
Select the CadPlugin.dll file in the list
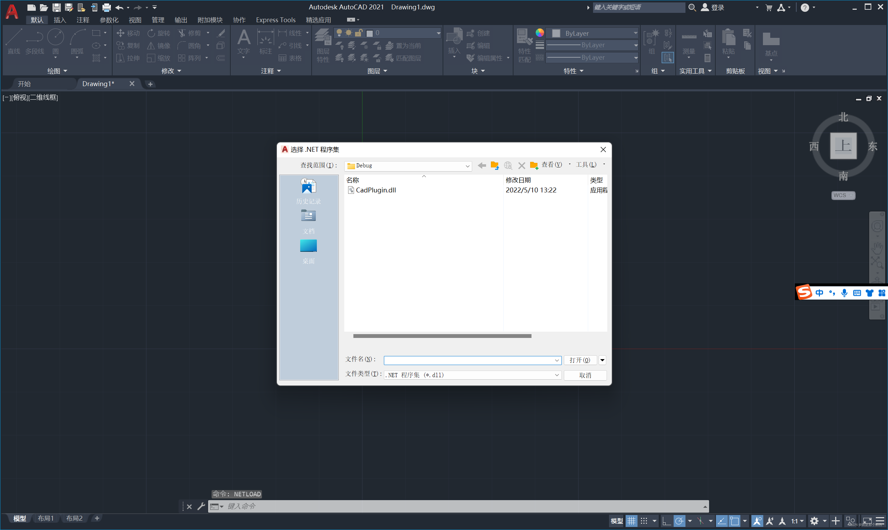point(376,190)
